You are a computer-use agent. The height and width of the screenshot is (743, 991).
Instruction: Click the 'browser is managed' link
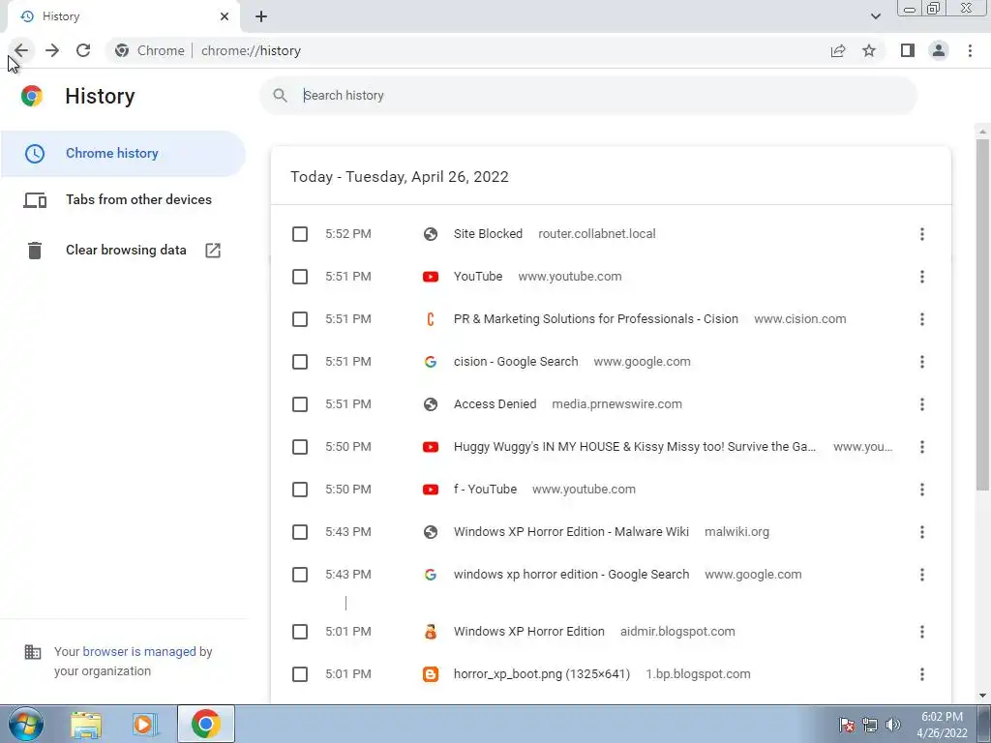(x=139, y=651)
